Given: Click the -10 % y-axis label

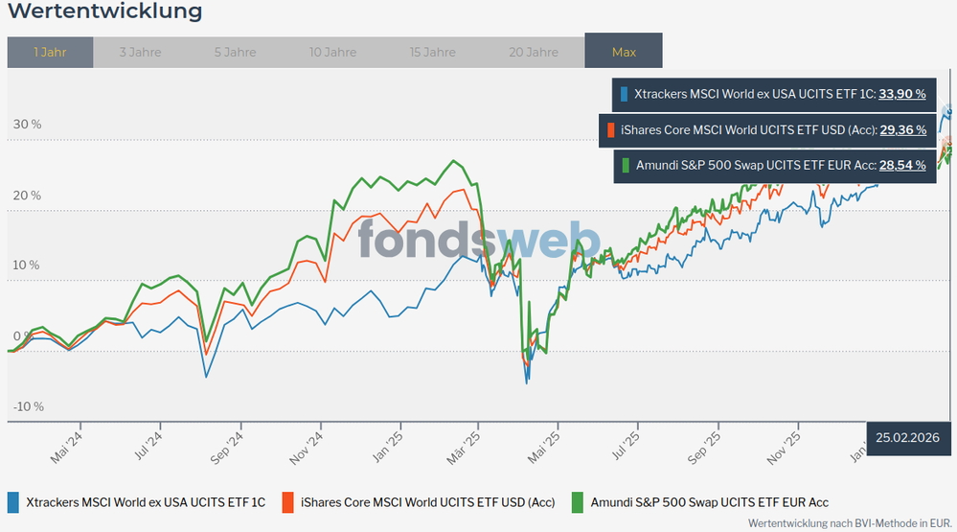Looking at the screenshot, I should tap(29, 406).
